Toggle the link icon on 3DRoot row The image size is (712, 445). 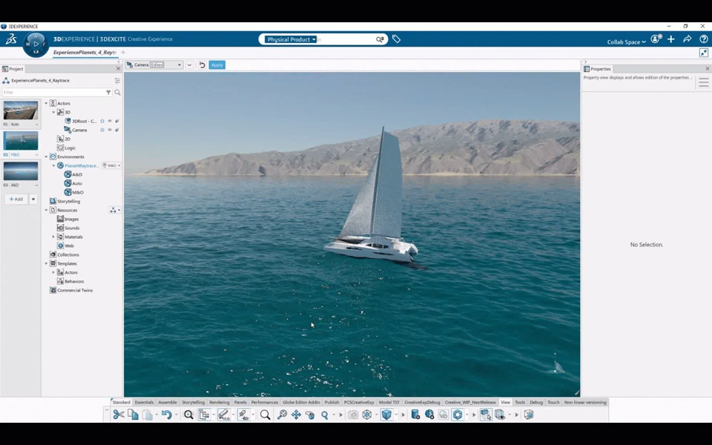tap(116, 121)
